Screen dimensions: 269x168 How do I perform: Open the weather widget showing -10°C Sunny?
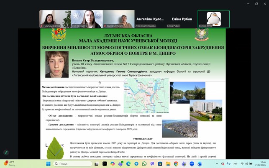10,163
